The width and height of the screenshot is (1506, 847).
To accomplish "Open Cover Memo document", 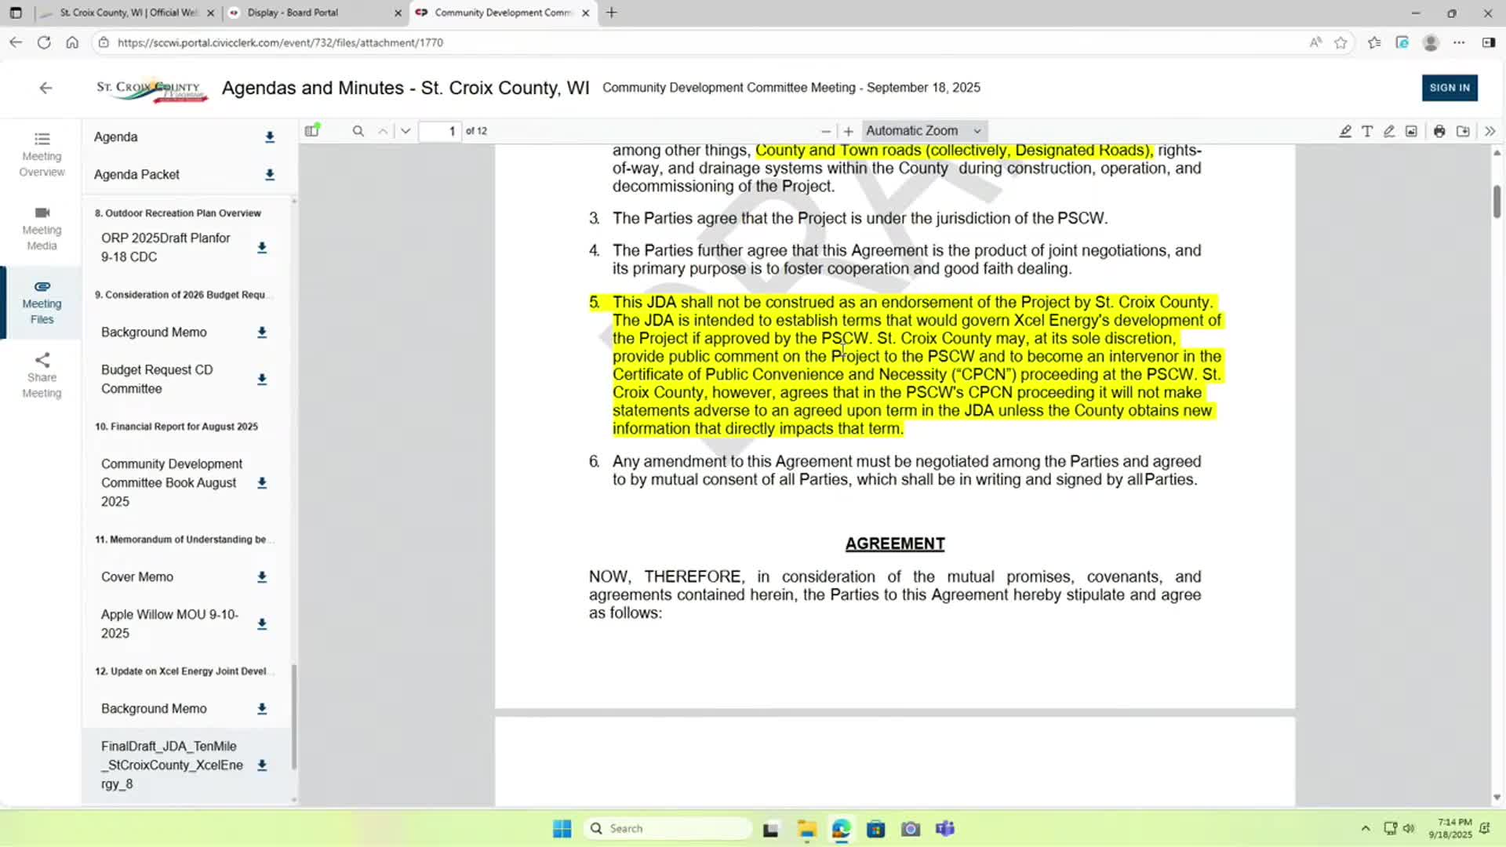I will [x=137, y=577].
